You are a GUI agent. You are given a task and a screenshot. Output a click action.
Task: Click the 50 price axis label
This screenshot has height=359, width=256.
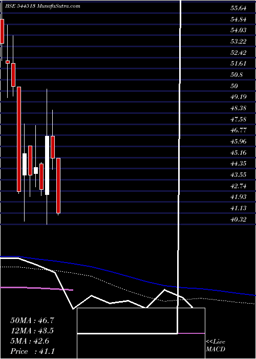point(234,86)
